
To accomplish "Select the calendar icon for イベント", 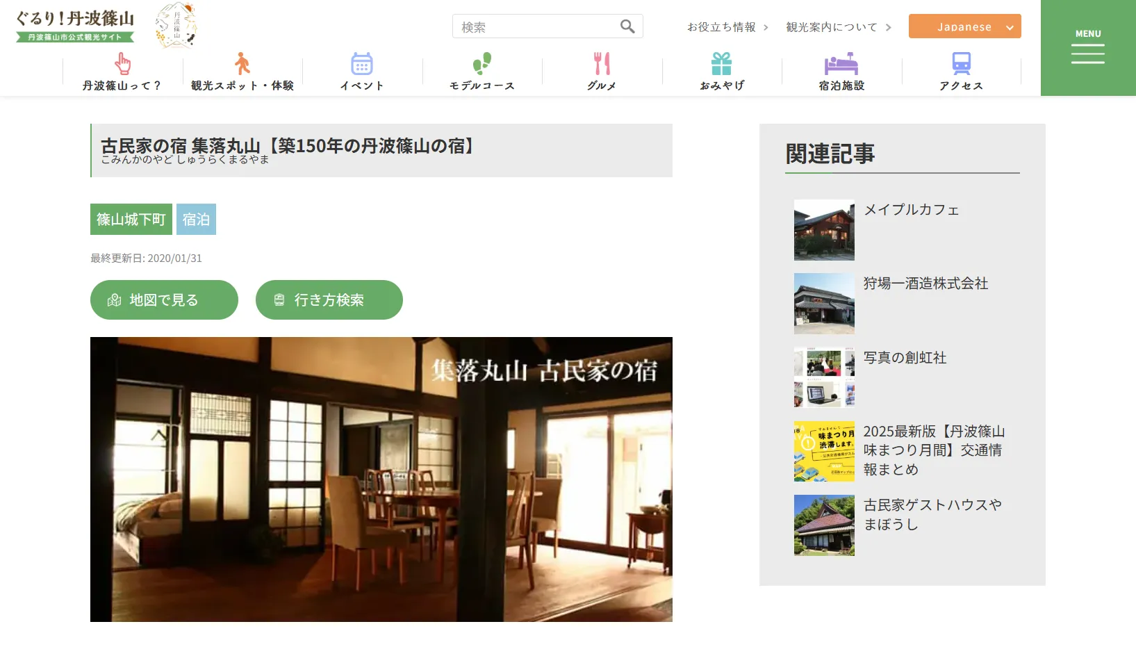I will tap(361, 64).
